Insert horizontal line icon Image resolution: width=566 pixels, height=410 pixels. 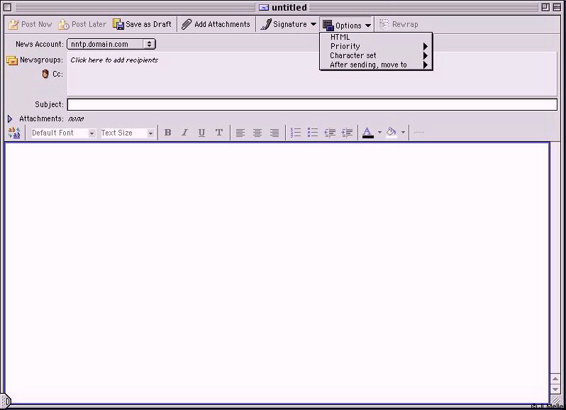419,133
